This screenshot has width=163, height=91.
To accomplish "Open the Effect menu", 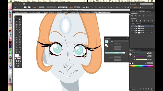I will [51, 1].
